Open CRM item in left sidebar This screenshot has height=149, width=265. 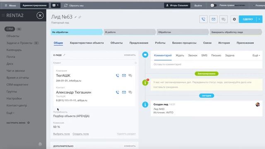tap(10, 29)
